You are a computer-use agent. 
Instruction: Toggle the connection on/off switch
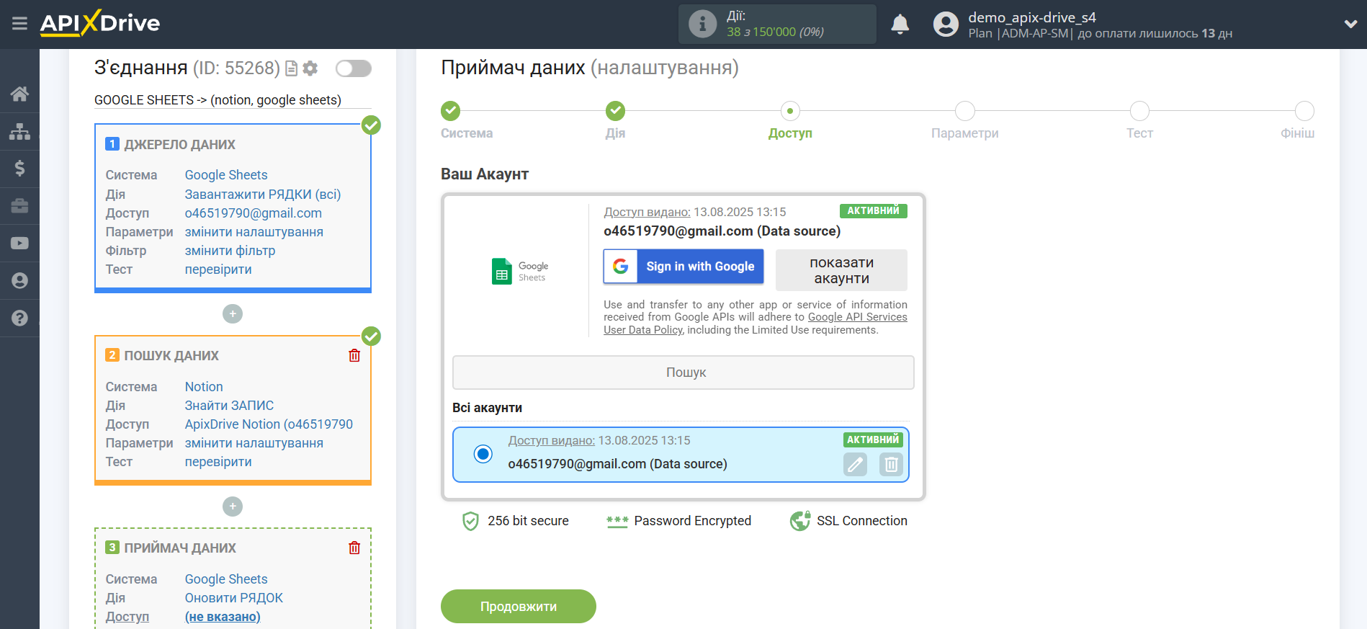(354, 68)
